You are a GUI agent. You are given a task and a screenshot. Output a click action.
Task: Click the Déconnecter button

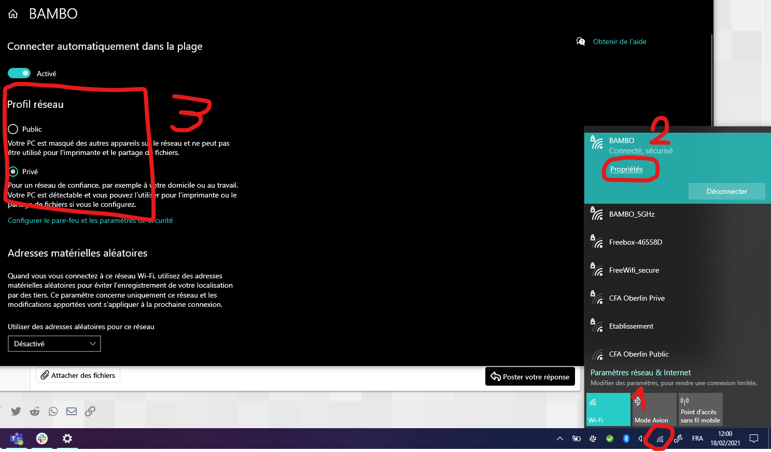(x=727, y=191)
